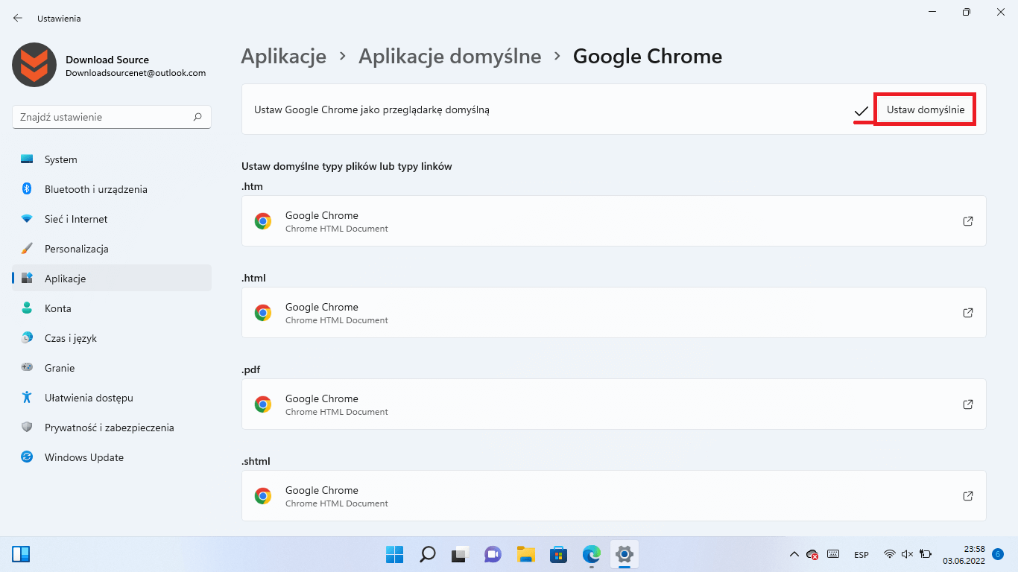Open Windows Update settings

coord(112,457)
